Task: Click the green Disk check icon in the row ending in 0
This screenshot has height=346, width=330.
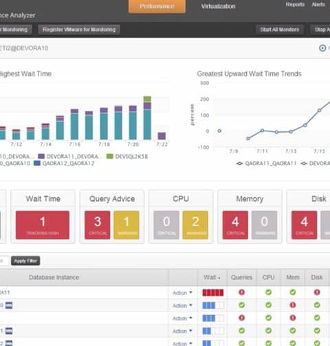Action: click(x=317, y=305)
